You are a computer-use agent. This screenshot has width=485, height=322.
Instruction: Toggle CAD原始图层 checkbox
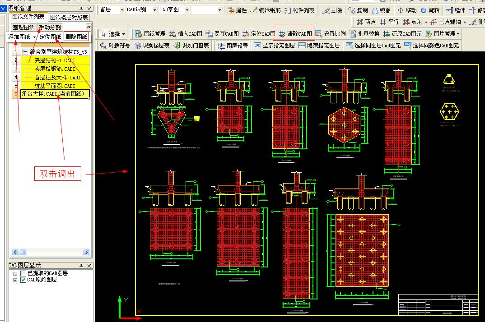coord(23,280)
